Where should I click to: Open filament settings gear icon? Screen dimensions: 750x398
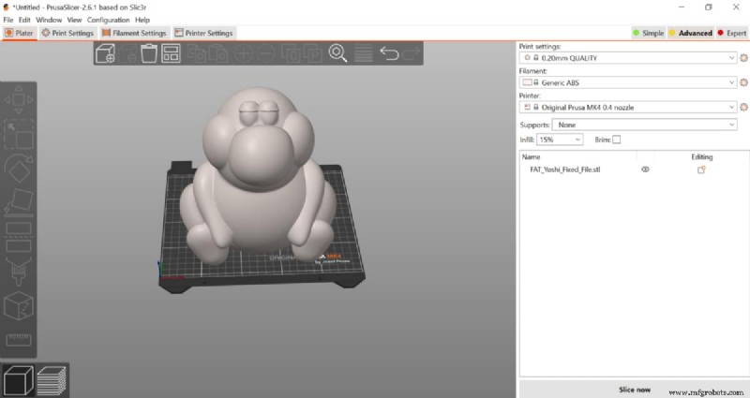743,82
